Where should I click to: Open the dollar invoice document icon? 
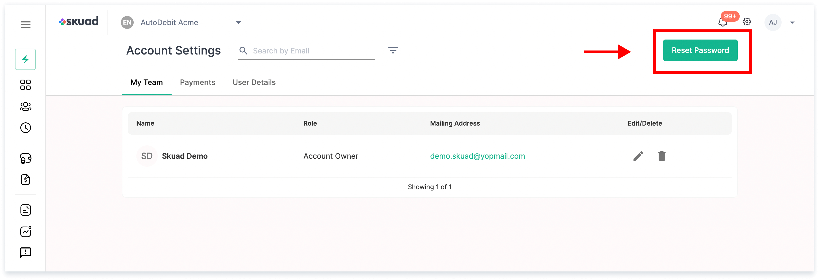25,180
